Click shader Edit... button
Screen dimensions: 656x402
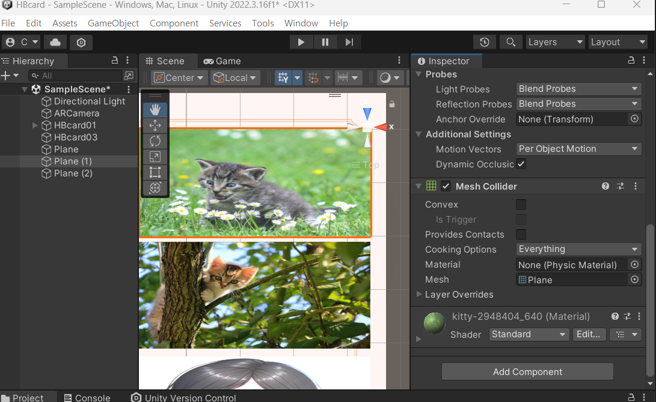pyautogui.click(x=588, y=334)
